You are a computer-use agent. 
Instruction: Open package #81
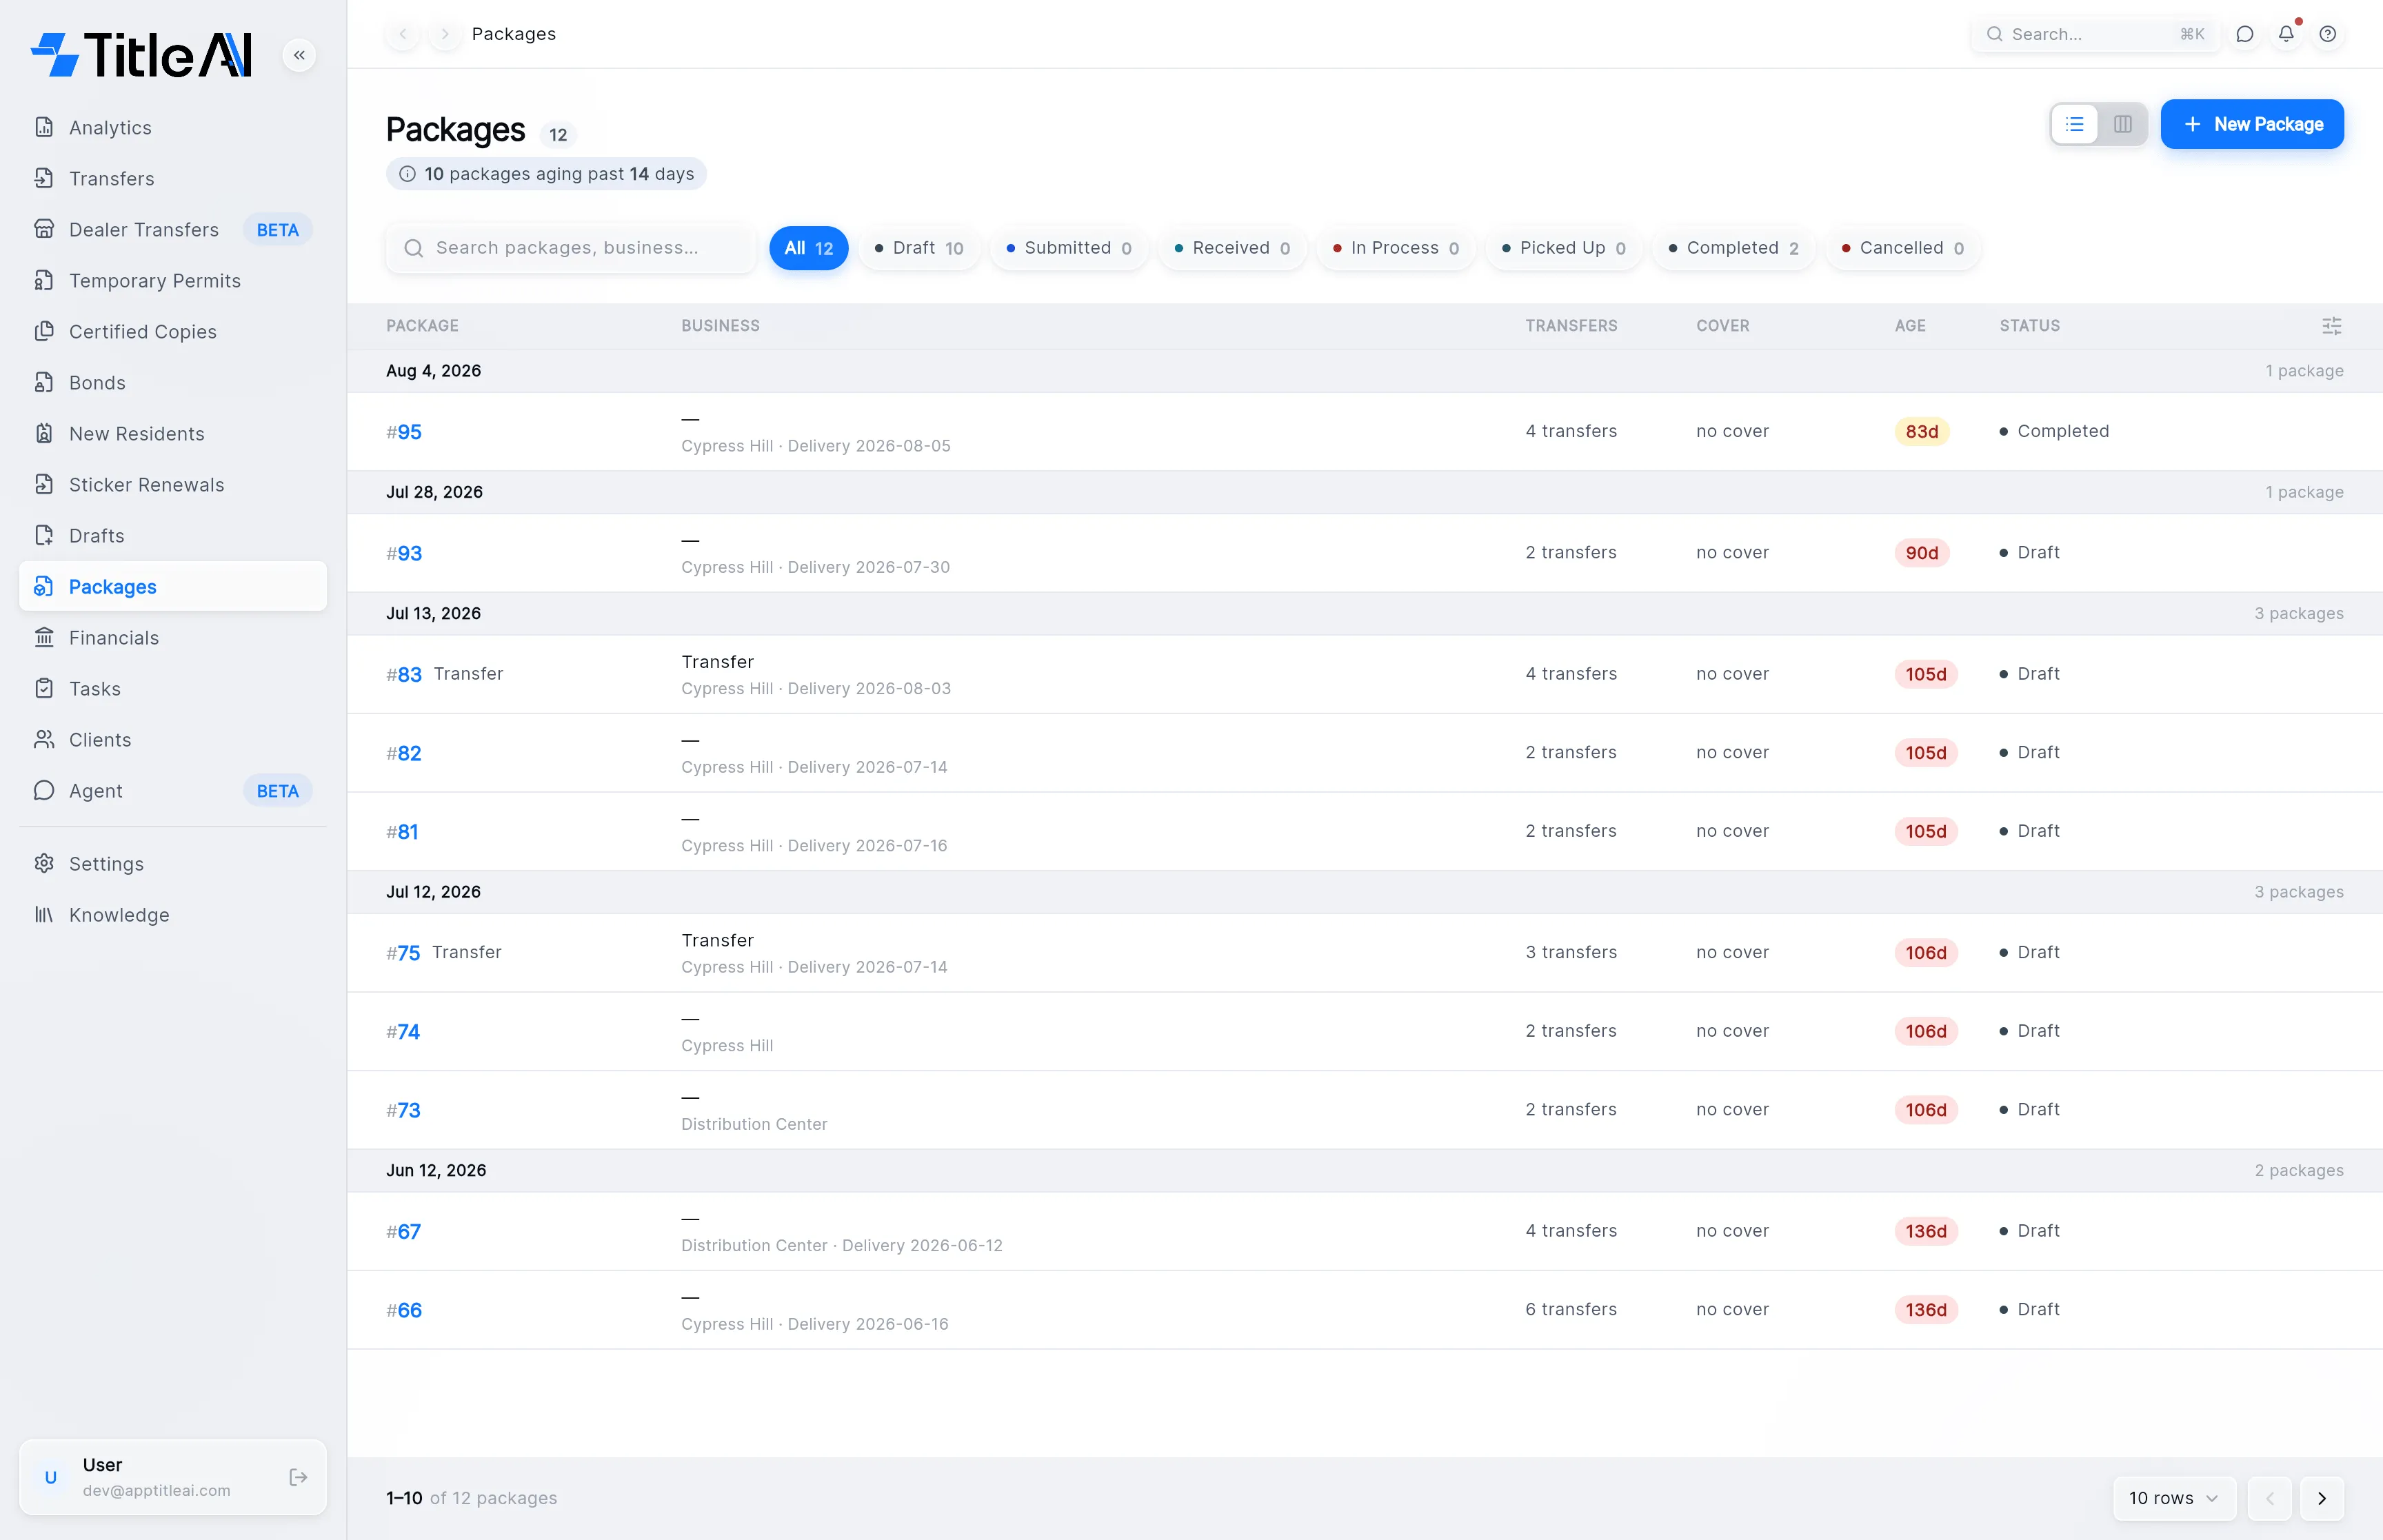click(x=402, y=832)
